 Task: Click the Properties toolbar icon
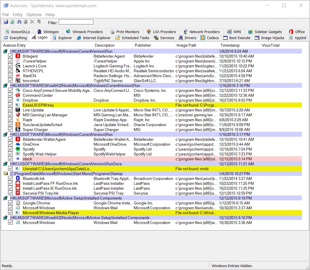pos(26,22)
